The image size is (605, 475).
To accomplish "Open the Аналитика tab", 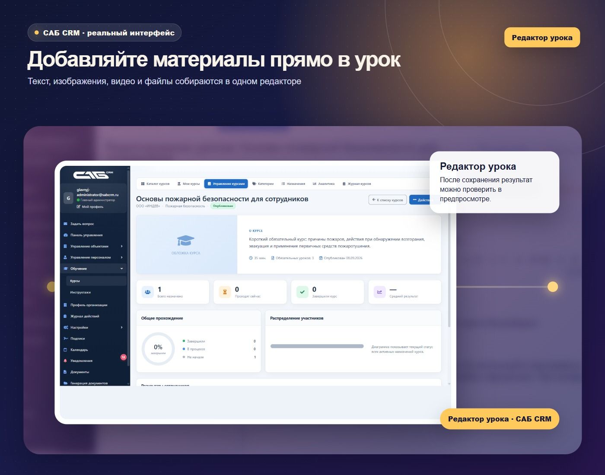I will click(x=324, y=184).
